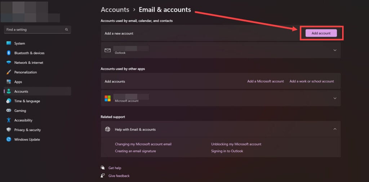Click the blurred user profile area
The height and width of the screenshot is (182, 369).
(30, 12)
